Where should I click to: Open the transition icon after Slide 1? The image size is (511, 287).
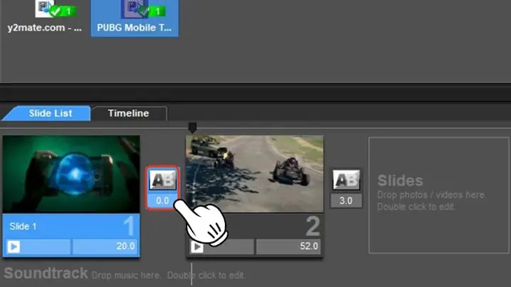coord(163,180)
